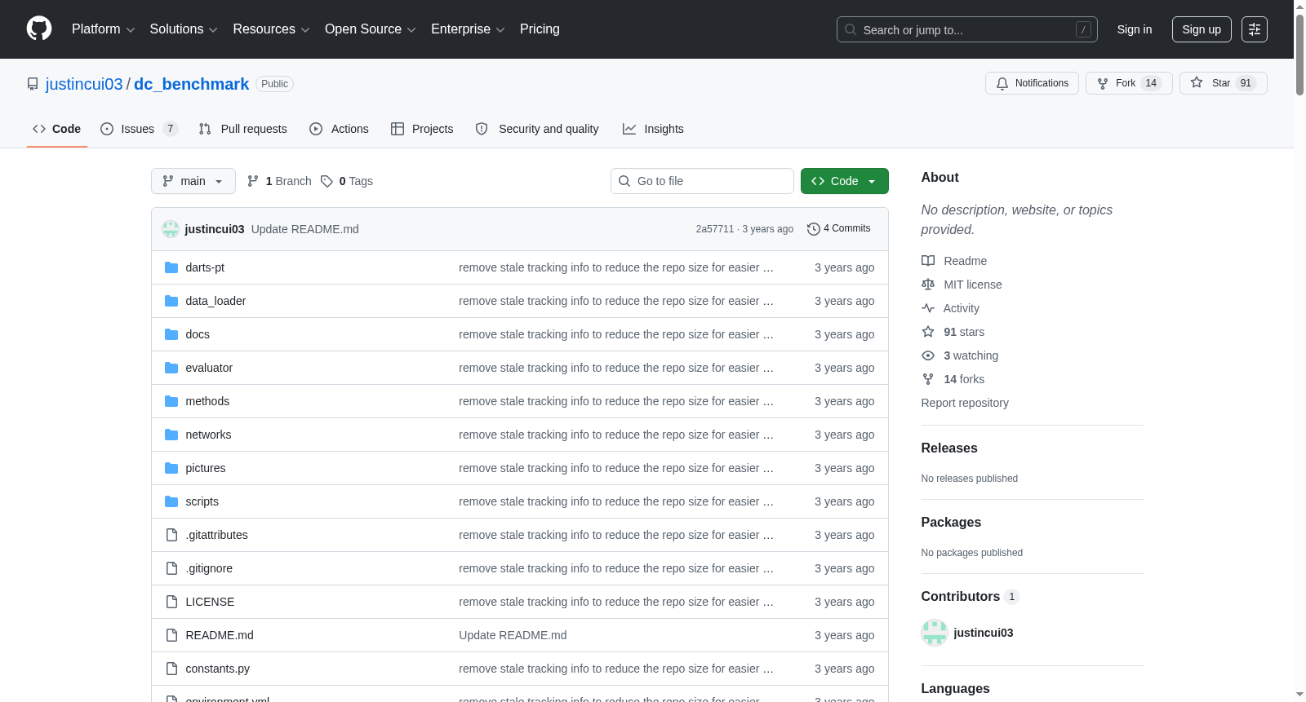
Task: Open the Pricing page
Action: [540, 29]
